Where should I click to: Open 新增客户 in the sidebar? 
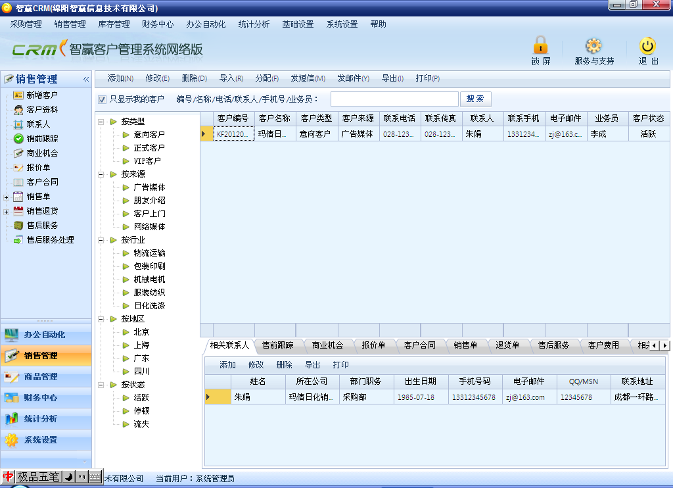click(x=41, y=95)
